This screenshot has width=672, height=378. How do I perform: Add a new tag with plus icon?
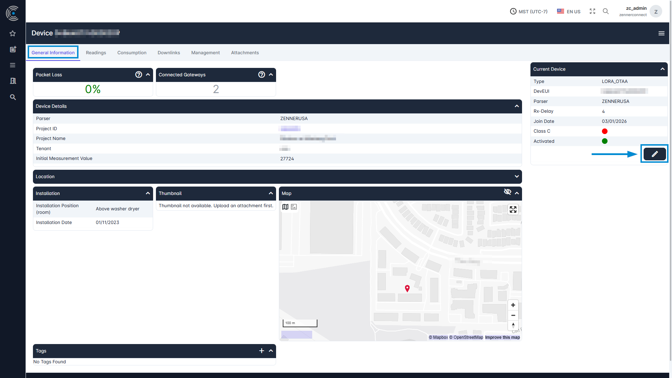click(261, 351)
